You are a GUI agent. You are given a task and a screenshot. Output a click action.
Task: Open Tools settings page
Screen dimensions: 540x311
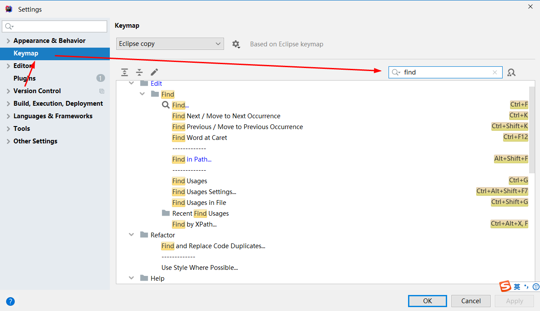(x=22, y=129)
